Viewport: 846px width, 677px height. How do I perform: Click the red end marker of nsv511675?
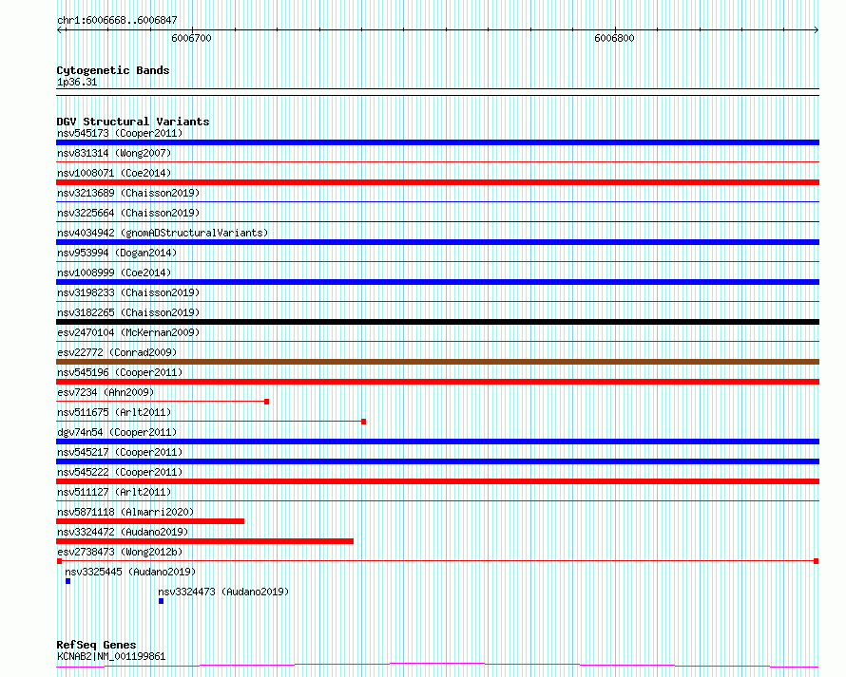tap(364, 422)
